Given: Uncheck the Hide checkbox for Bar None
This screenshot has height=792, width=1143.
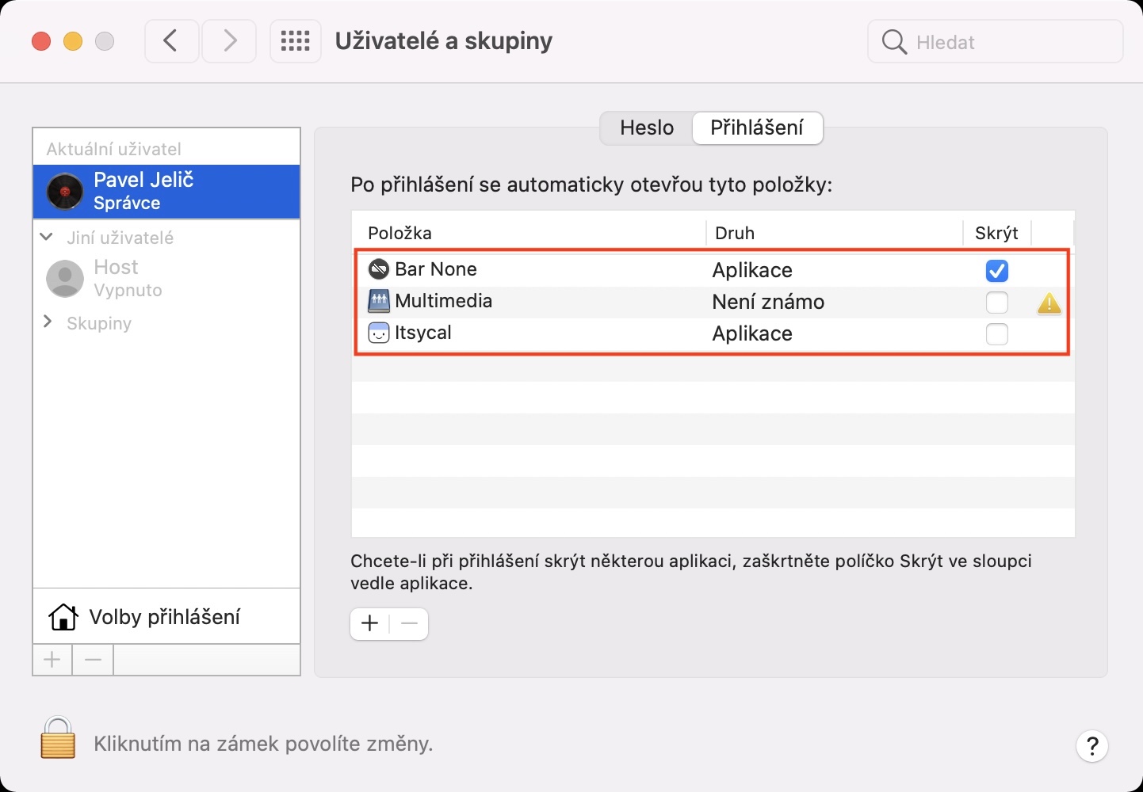Looking at the screenshot, I should (x=996, y=271).
